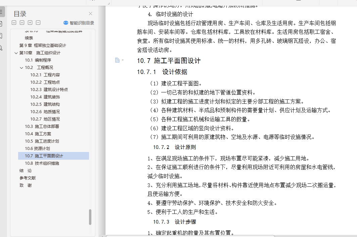Click the blue smart-recognition robot icon

tap(66, 23)
